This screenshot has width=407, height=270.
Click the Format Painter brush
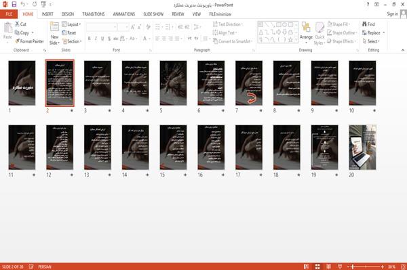(x=18, y=41)
